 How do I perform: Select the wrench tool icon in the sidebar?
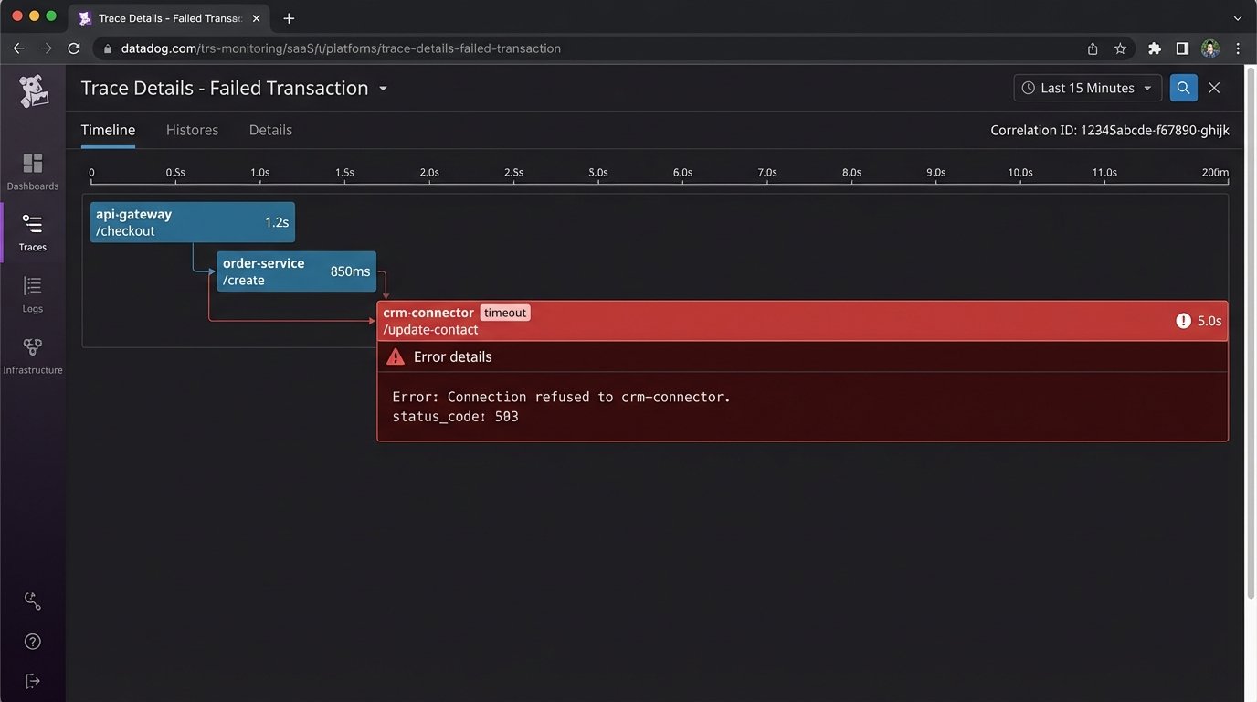pos(32,600)
